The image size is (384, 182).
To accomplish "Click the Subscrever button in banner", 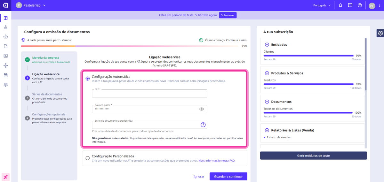I will click(x=228, y=15).
